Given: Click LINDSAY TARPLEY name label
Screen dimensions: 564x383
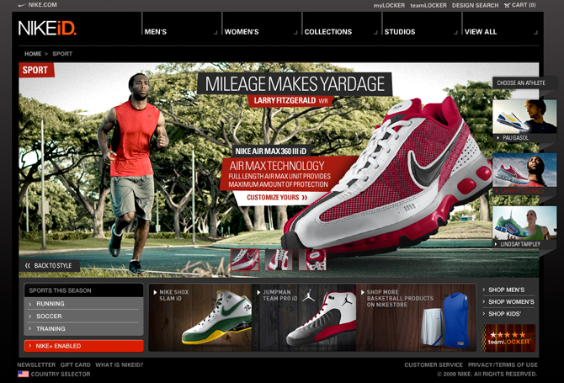Looking at the screenshot, I should [x=520, y=244].
